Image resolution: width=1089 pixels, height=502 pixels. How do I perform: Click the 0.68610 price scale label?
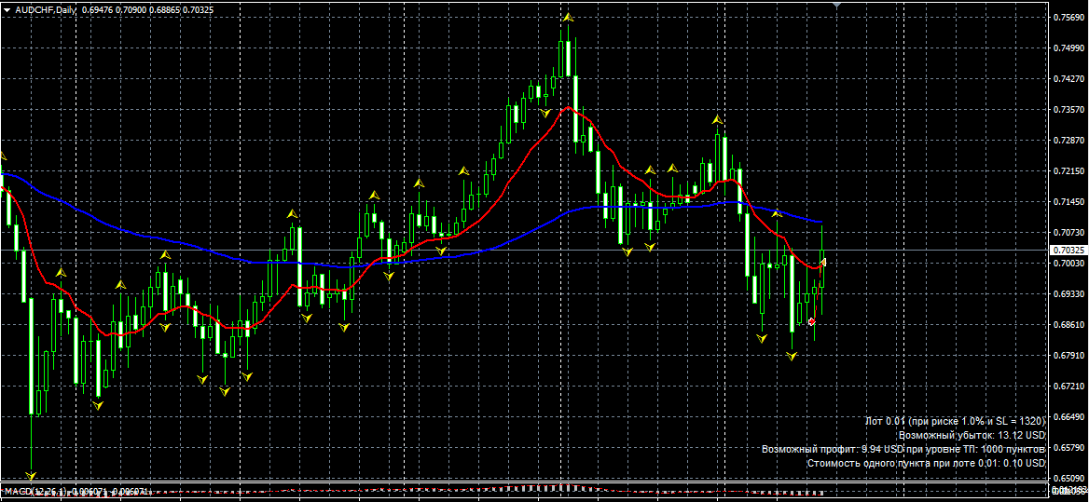pyautogui.click(x=1069, y=324)
